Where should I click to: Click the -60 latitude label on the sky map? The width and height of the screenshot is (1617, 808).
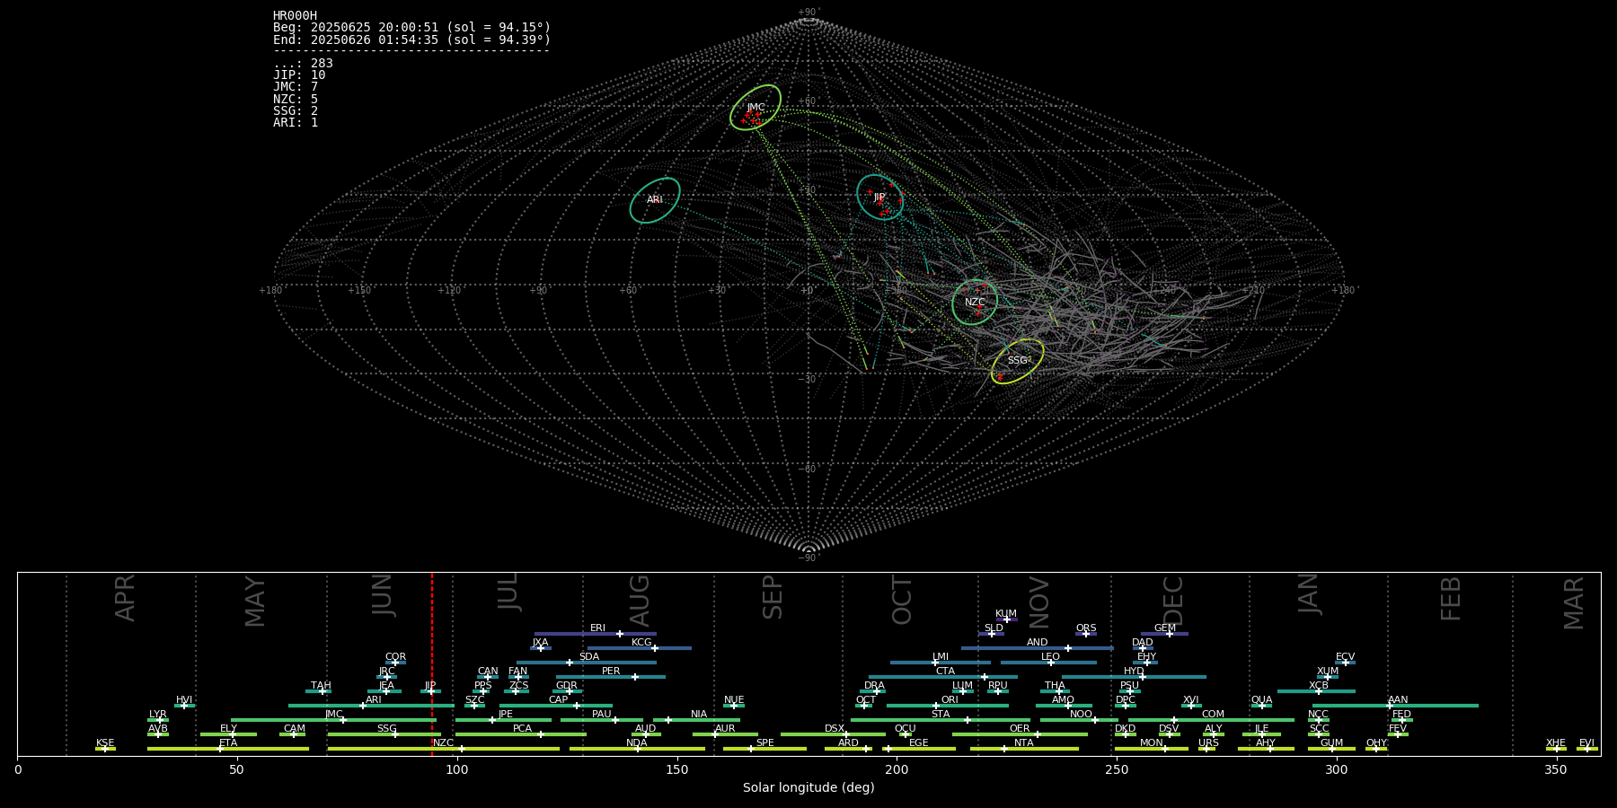coord(808,469)
